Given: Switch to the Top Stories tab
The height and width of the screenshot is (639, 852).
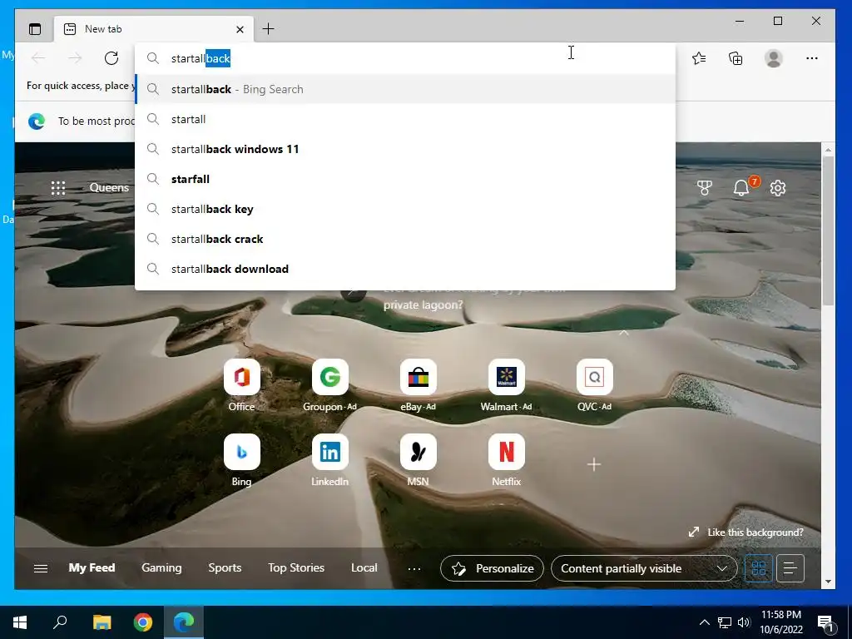Looking at the screenshot, I should (x=296, y=567).
